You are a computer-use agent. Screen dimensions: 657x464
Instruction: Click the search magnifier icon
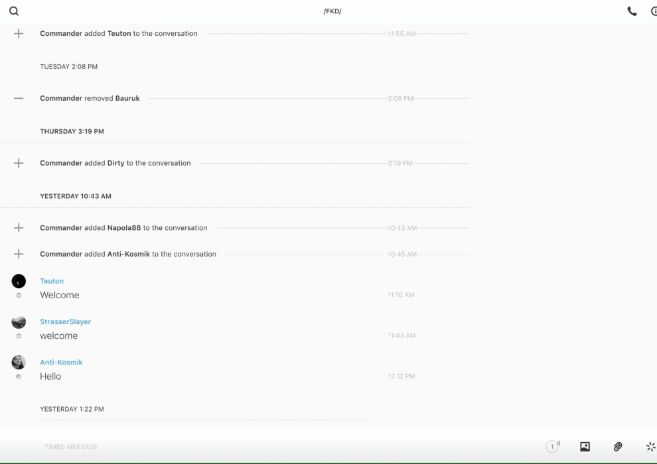[x=14, y=11]
